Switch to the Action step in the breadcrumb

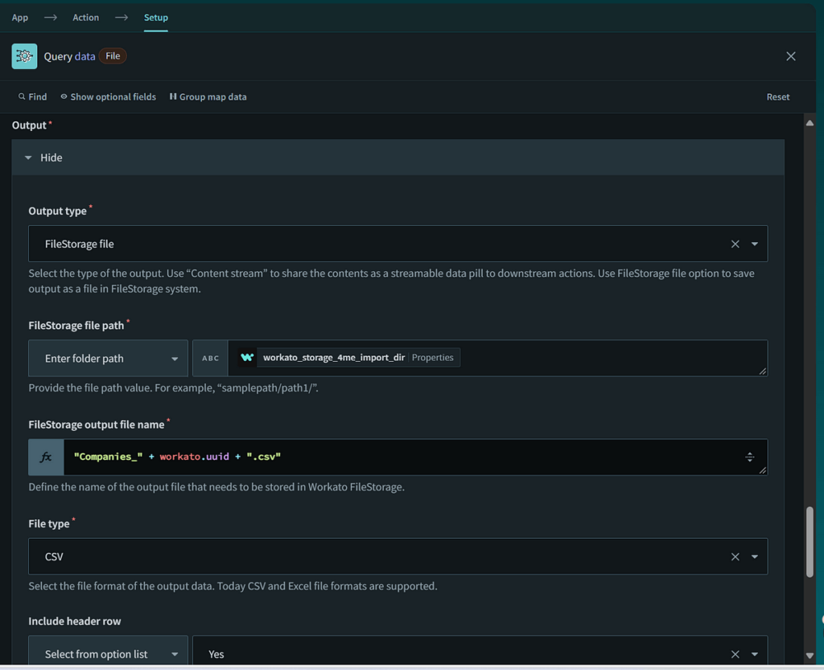coord(85,17)
